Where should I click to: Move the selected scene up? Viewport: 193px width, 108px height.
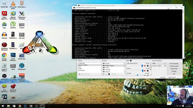click(86, 74)
